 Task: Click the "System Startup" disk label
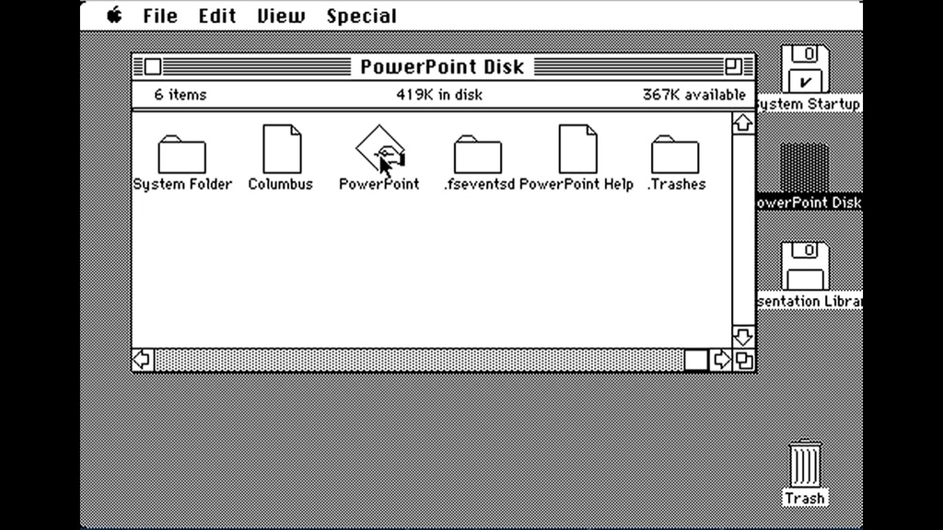[809, 104]
